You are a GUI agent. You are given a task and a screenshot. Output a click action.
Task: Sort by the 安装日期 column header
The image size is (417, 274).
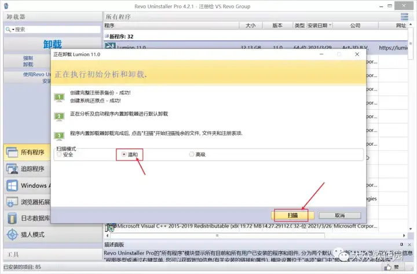319,25
